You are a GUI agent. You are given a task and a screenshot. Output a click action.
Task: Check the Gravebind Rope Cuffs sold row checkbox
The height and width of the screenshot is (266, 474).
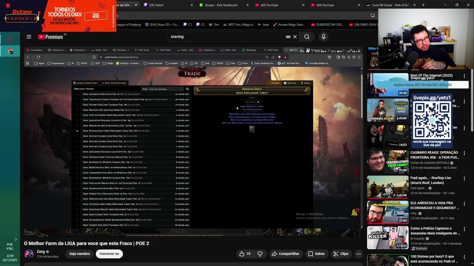pyautogui.click(x=77, y=94)
